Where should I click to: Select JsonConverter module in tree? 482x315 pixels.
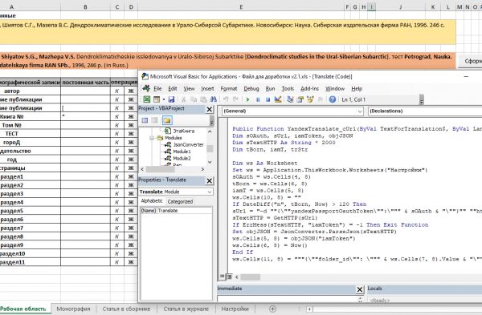(188, 144)
